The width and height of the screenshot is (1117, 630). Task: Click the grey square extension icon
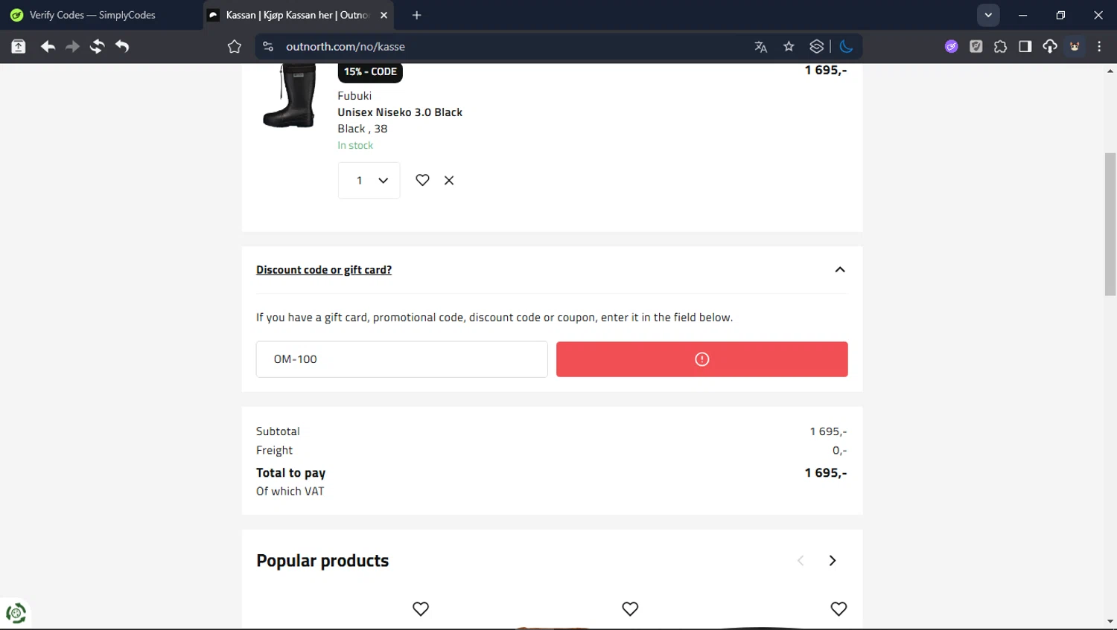pos(976,47)
